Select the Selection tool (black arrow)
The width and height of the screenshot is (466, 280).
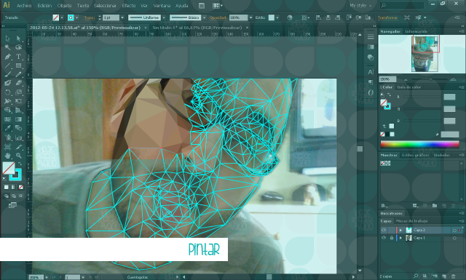click(7, 39)
